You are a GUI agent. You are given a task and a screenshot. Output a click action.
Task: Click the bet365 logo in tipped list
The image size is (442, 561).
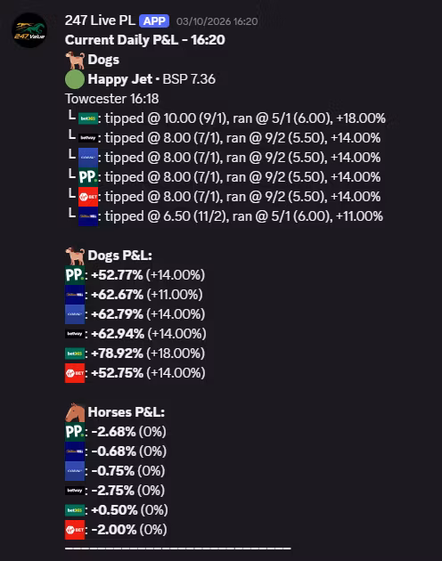point(88,118)
